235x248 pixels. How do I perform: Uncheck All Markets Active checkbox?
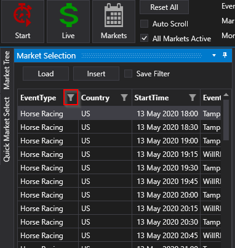coord(144,38)
